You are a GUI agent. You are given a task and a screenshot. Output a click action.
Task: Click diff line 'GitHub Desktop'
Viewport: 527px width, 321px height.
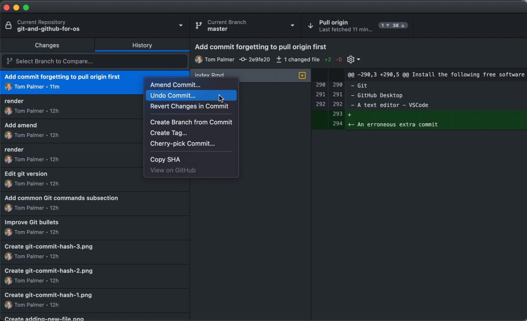(x=419, y=95)
